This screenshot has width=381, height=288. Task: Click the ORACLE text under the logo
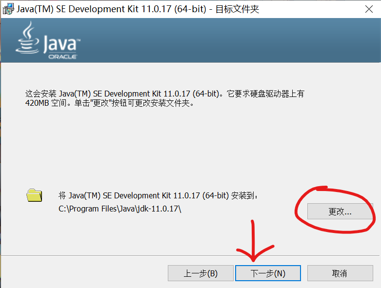(x=62, y=57)
